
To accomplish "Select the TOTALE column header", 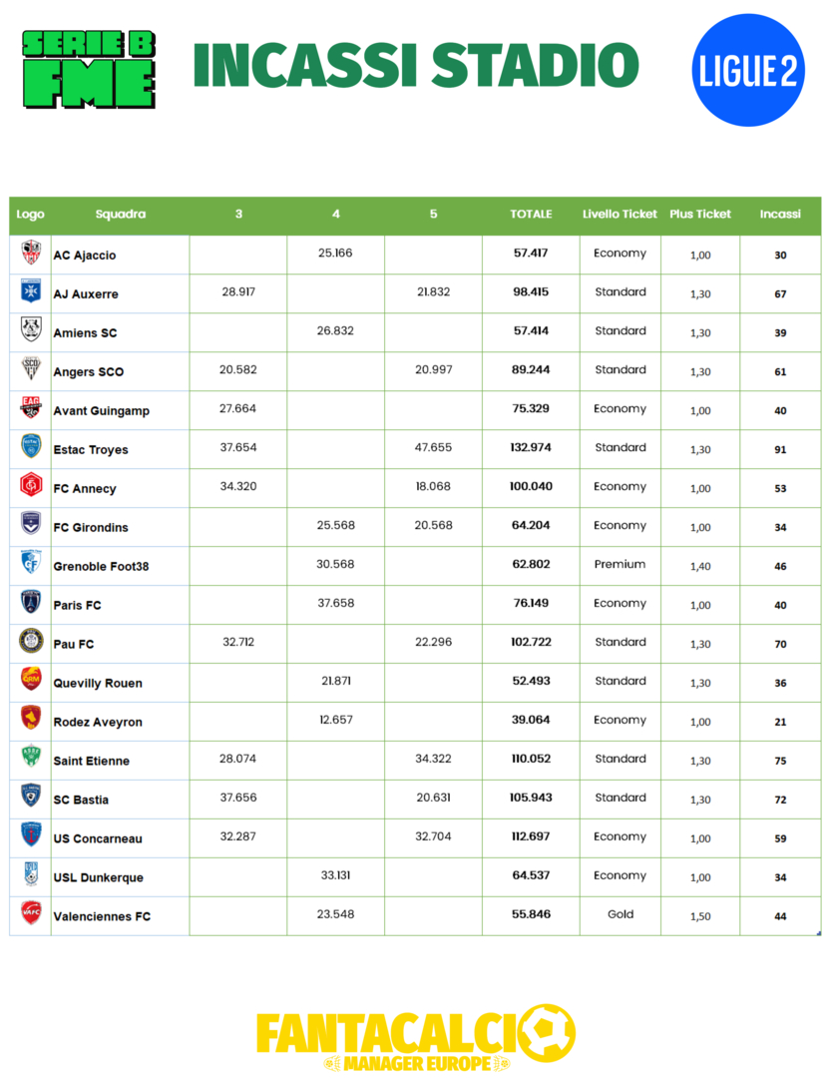I will point(531,215).
